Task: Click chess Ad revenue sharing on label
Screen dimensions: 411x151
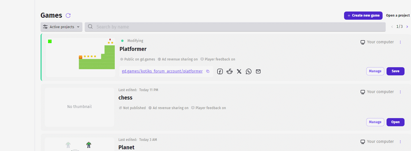Action: (x=169, y=108)
